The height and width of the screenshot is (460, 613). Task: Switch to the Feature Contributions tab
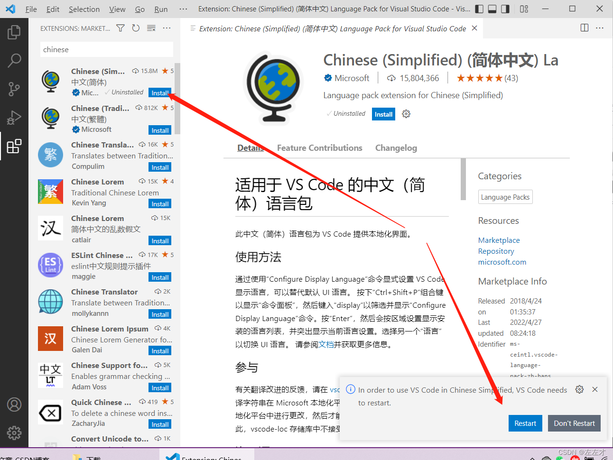320,148
